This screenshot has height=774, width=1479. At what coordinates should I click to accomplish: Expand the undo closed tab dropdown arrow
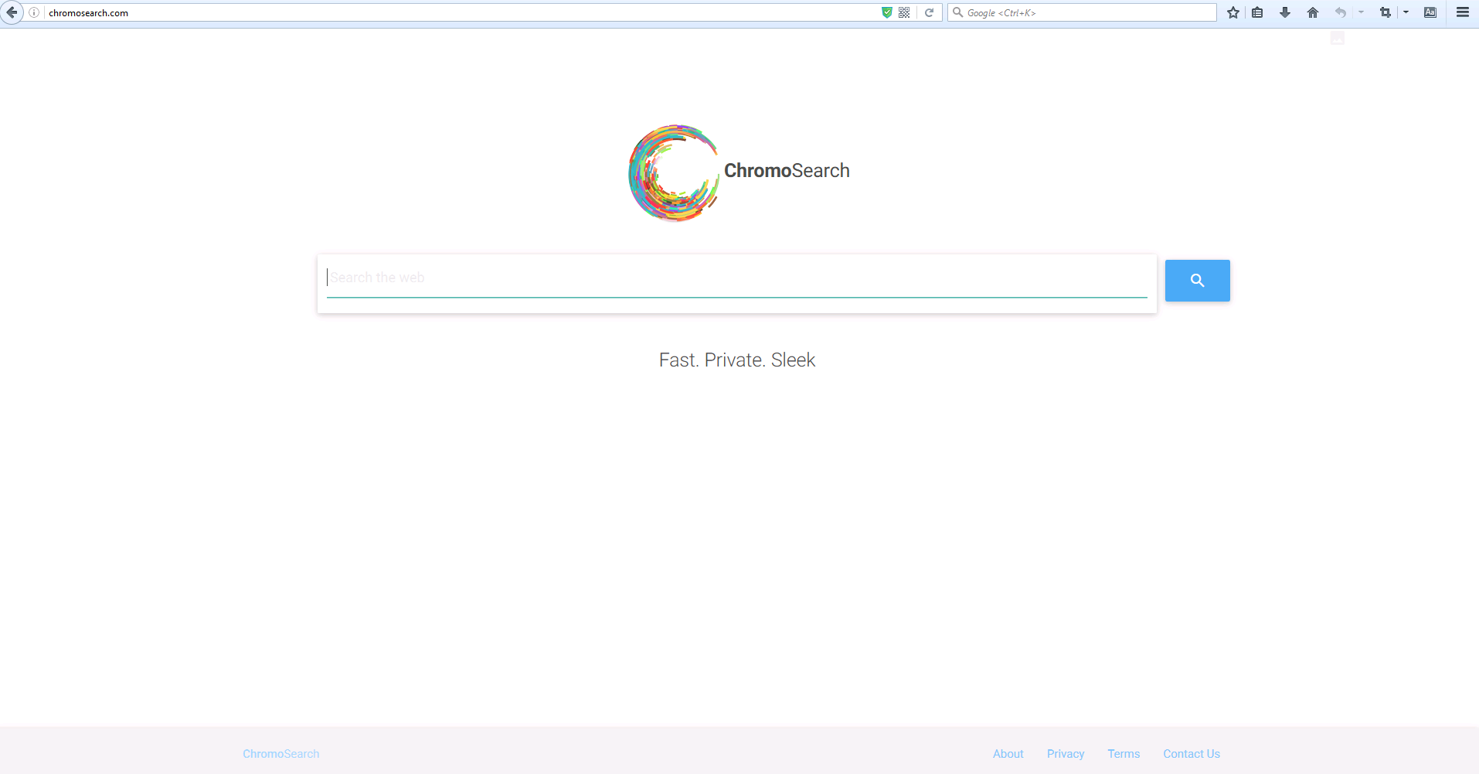[1361, 12]
